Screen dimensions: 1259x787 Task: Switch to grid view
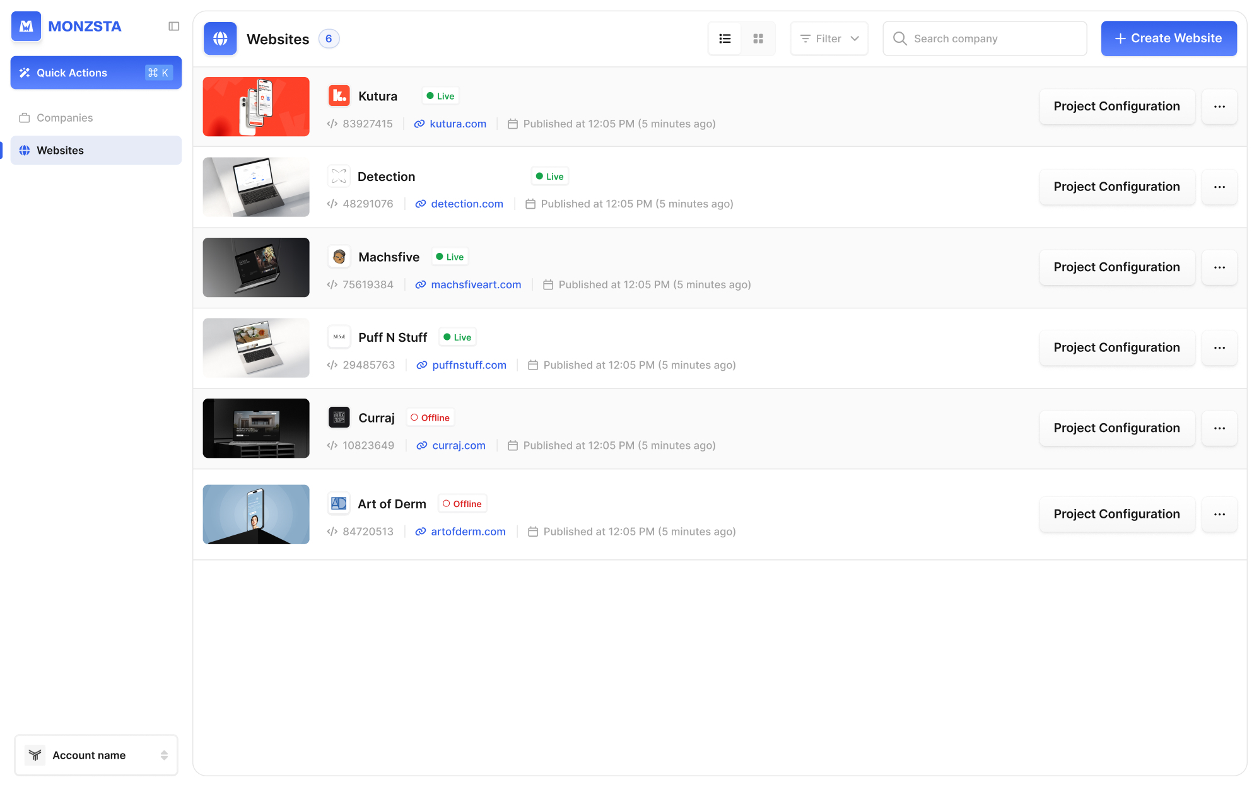[x=758, y=38]
